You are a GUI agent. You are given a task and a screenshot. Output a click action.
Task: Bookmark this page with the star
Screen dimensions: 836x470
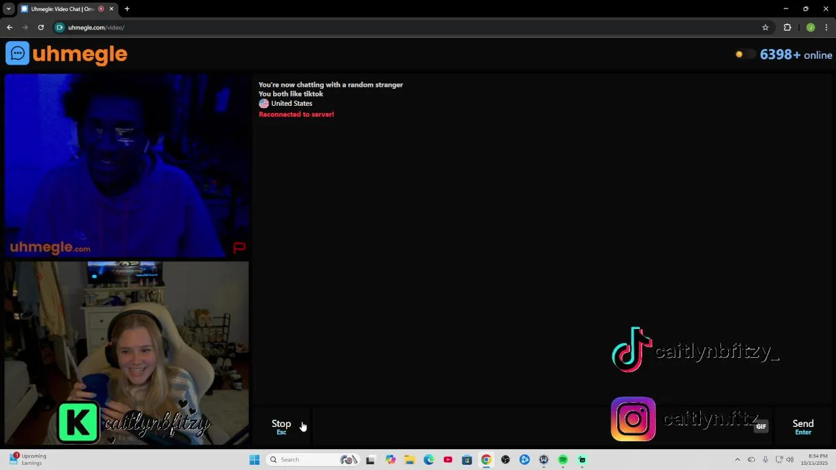tap(765, 27)
